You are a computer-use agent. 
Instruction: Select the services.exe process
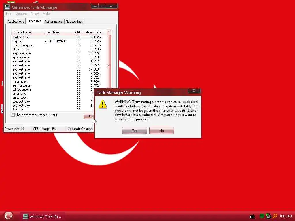point(57,85)
